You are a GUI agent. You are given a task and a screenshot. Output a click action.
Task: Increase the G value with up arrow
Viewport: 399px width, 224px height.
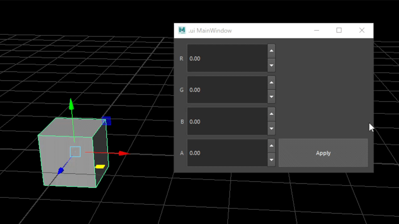(x=271, y=83)
